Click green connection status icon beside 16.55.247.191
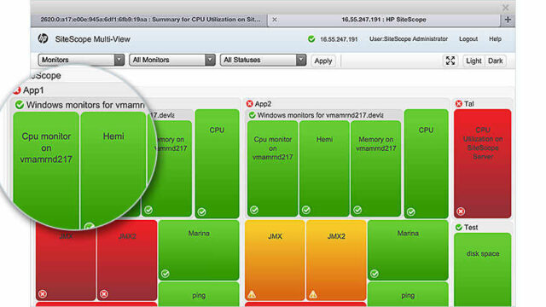The width and height of the screenshot is (546, 307). [311, 39]
